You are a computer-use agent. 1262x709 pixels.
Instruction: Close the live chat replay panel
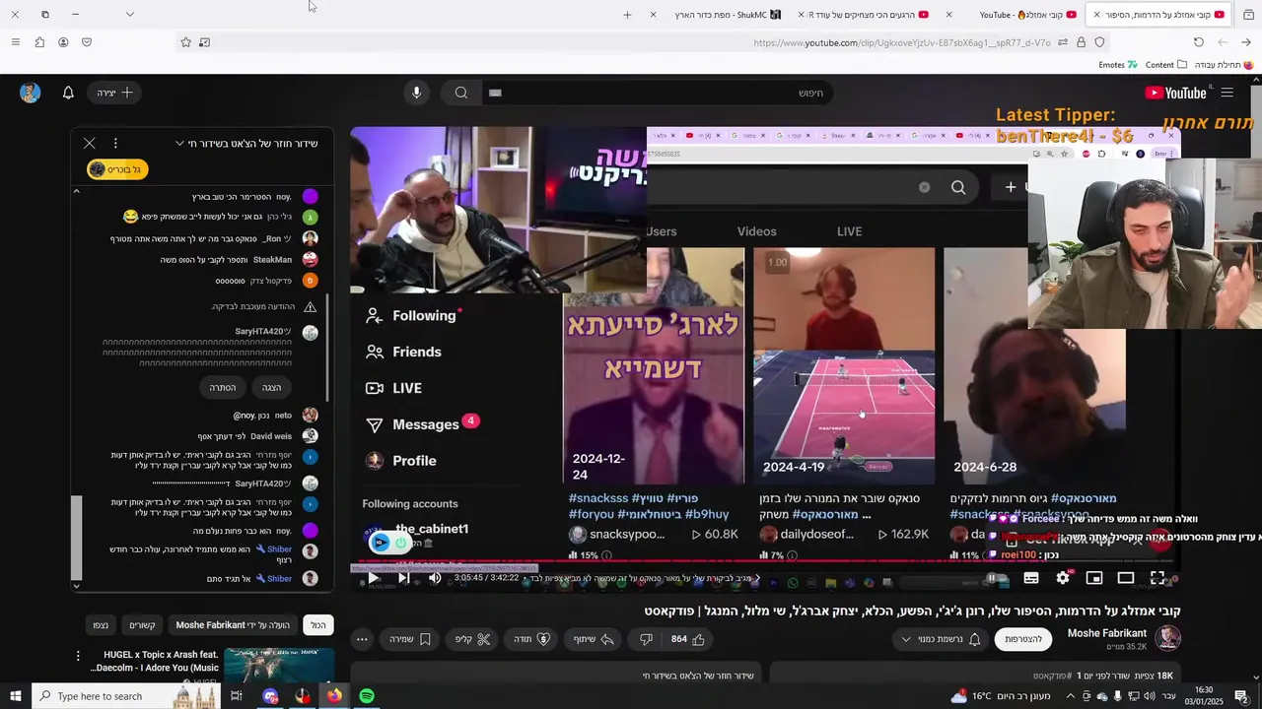coord(89,143)
